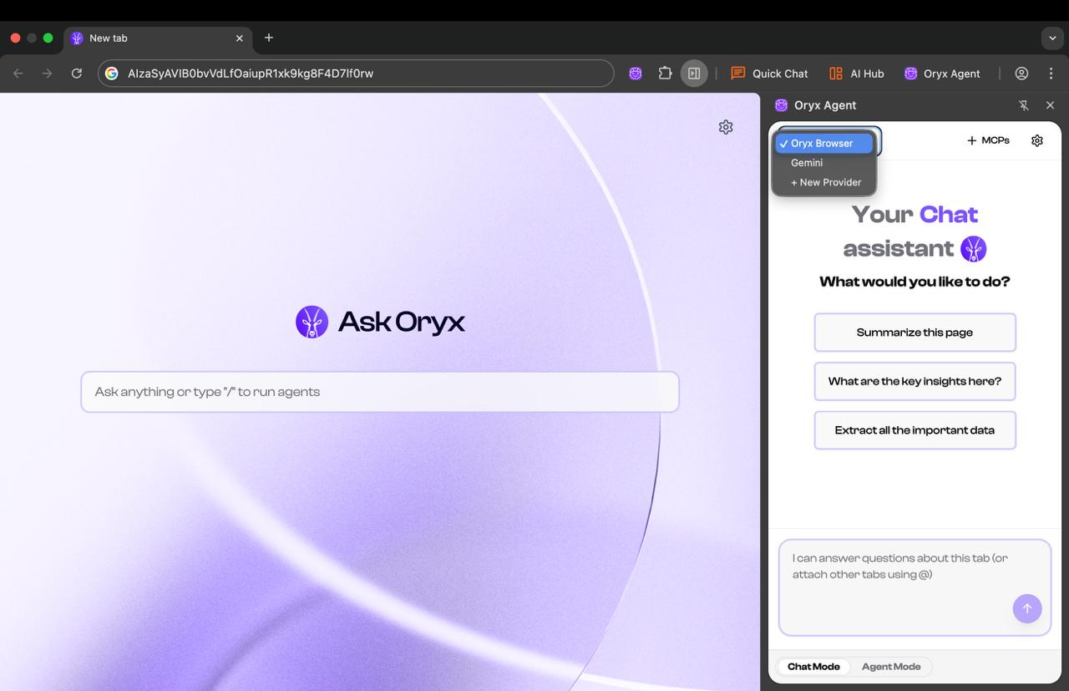Close the Oryx Agent side panel
1069x691 pixels.
click(x=1051, y=105)
